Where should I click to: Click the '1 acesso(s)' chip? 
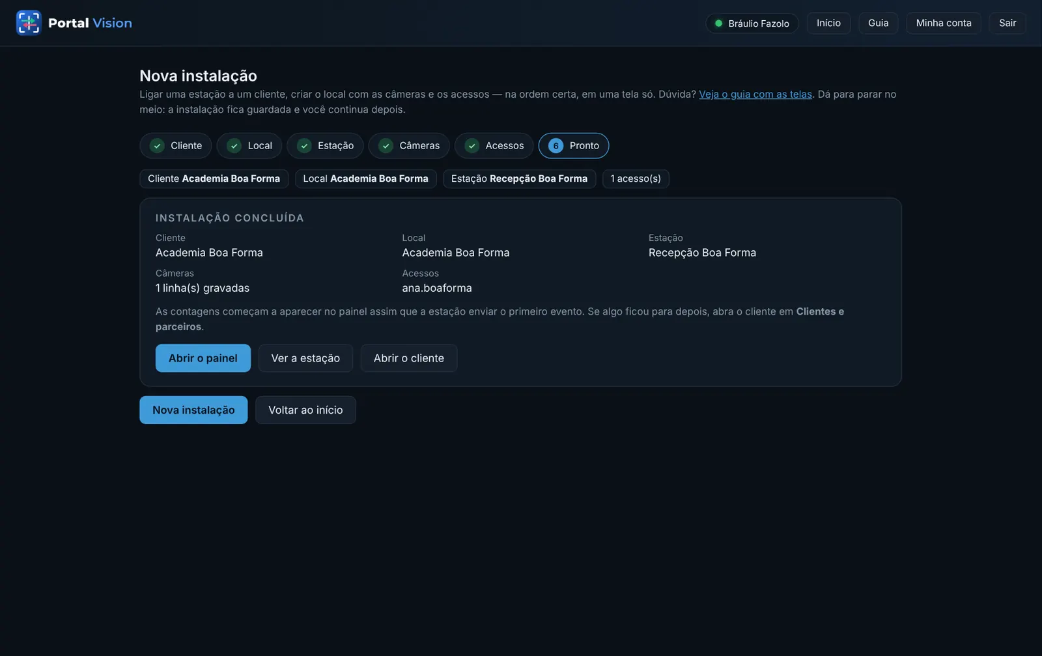click(636, 179)
